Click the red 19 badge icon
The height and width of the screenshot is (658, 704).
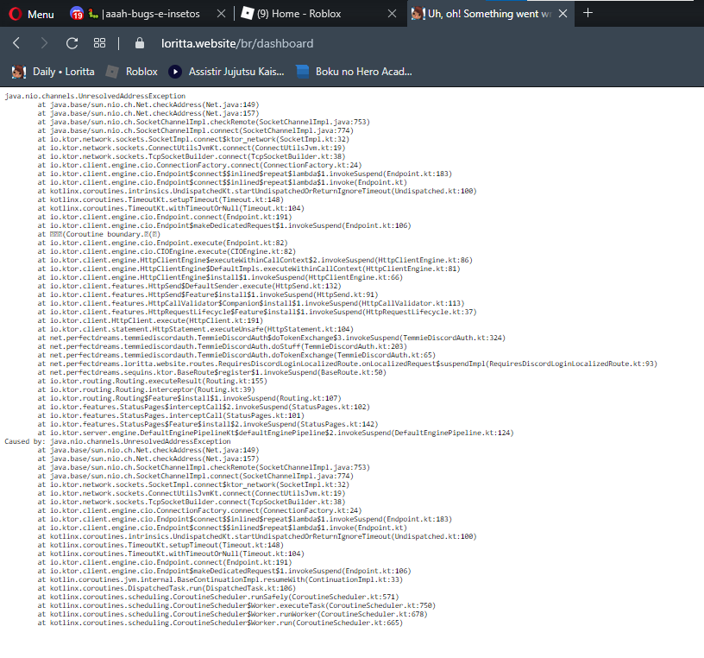[x=77, y=14]
